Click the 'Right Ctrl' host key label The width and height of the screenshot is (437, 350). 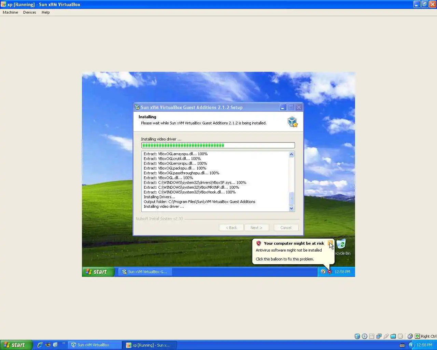point(428,336)
